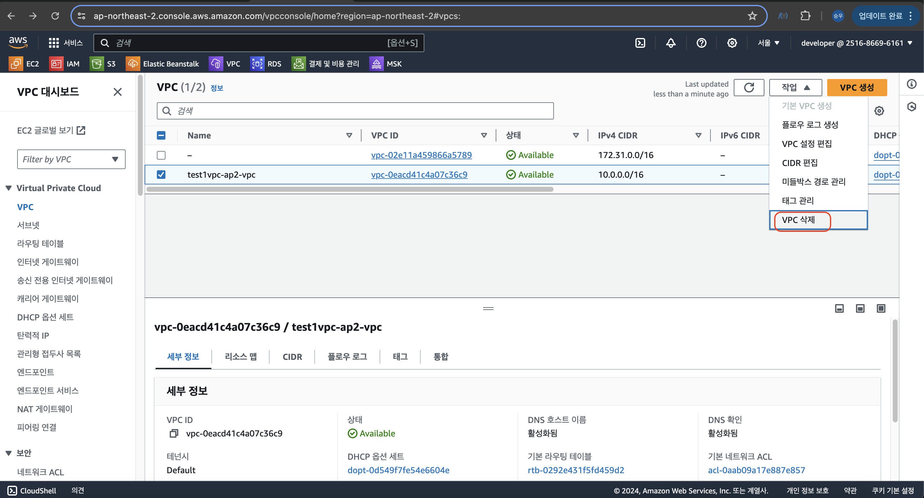Screen dimensions: 924x498
Task: Click the MSK service shortcut icon
Action: [376, 64]
